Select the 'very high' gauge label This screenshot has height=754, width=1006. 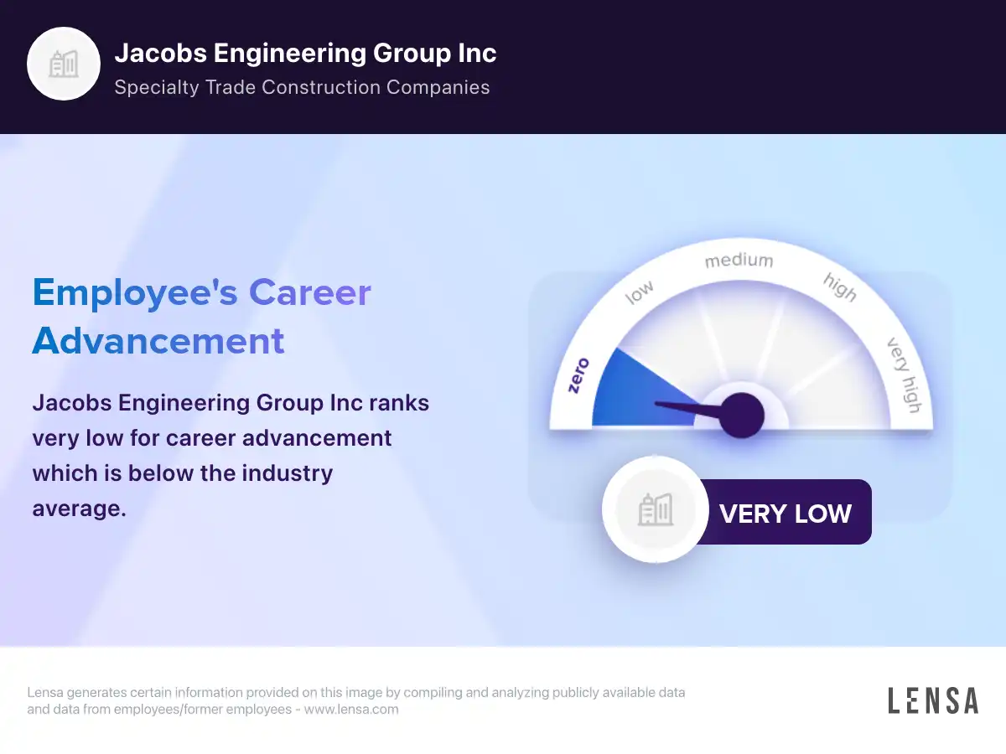pyautogui.click(x=904, y=374)
